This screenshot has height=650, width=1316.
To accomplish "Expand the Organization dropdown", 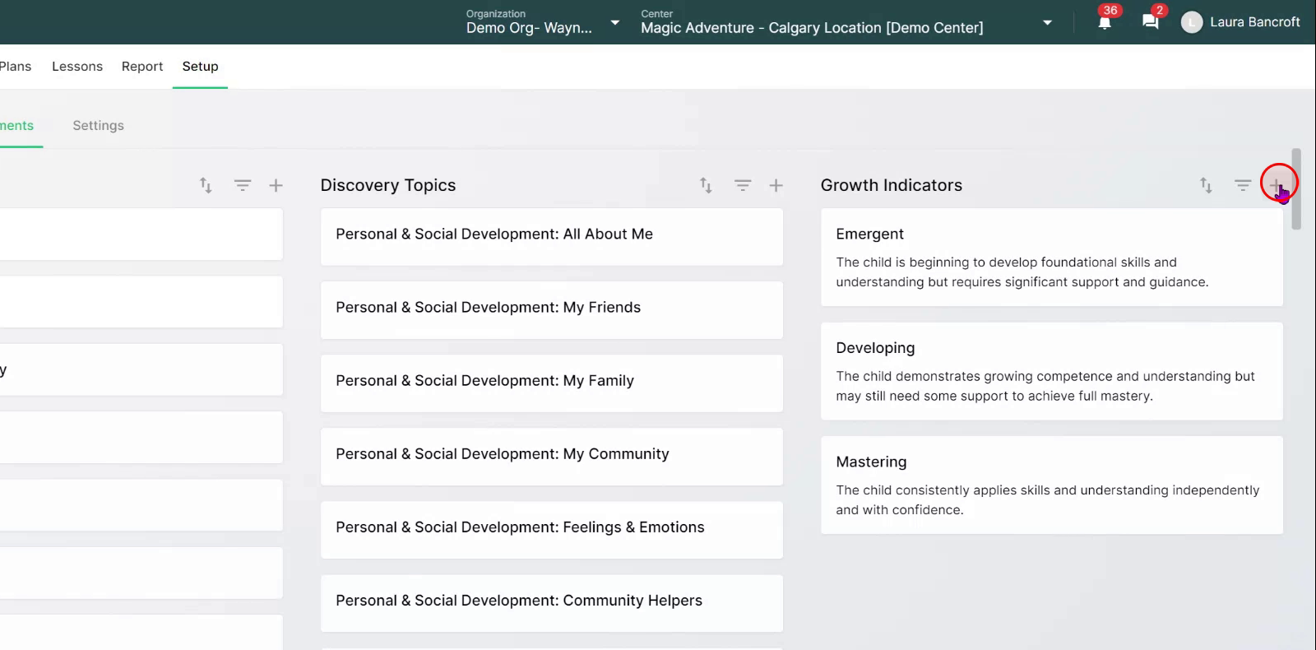I will tap(614, 23).
